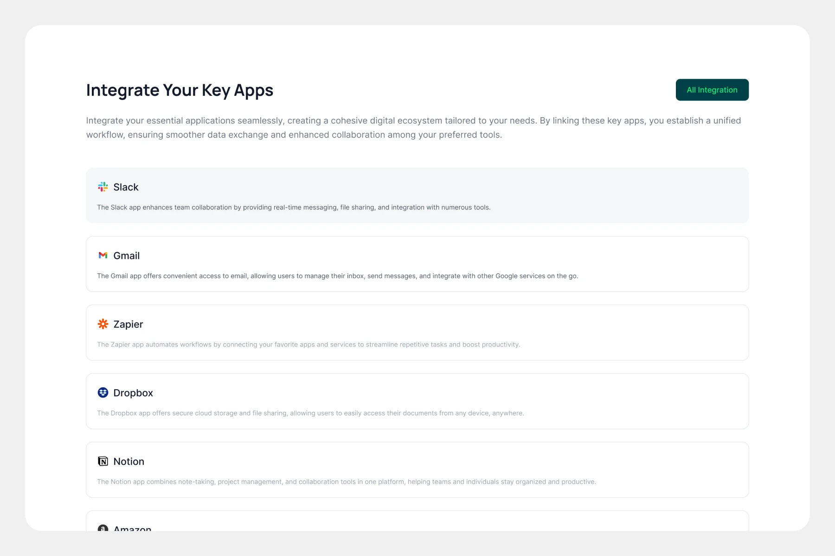This screenshot has width=835, height=556.
Task: Open the Dropbox integration title
Action: [133, 393]
